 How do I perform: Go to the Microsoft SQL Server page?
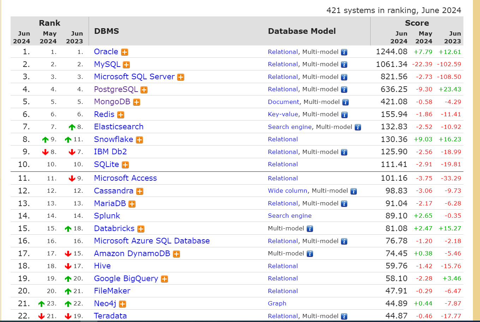(134, 76)
